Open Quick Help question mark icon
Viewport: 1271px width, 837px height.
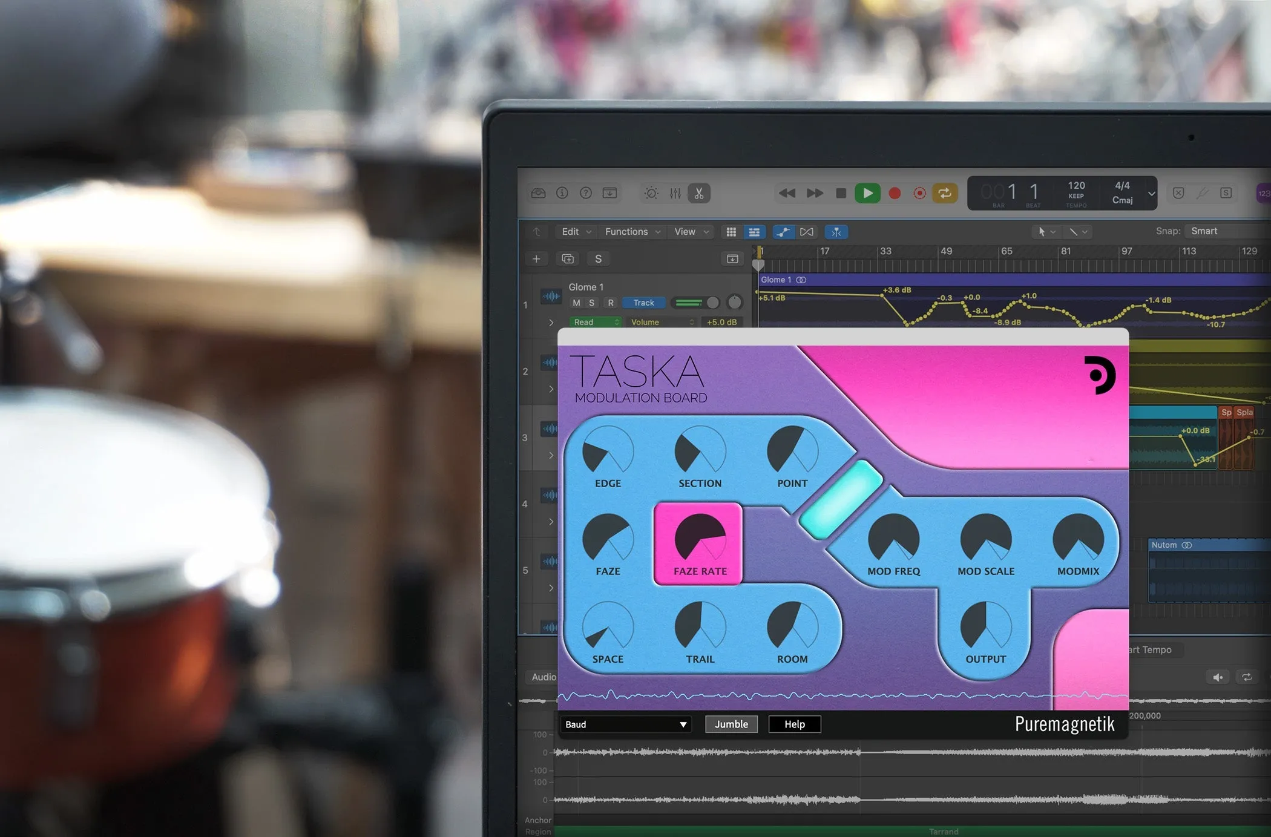(586, 193)
